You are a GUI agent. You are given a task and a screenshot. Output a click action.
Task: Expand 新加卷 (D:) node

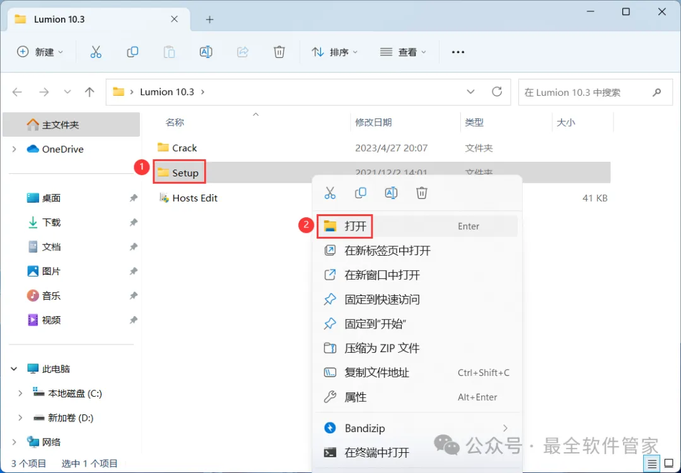pos(20,418)
